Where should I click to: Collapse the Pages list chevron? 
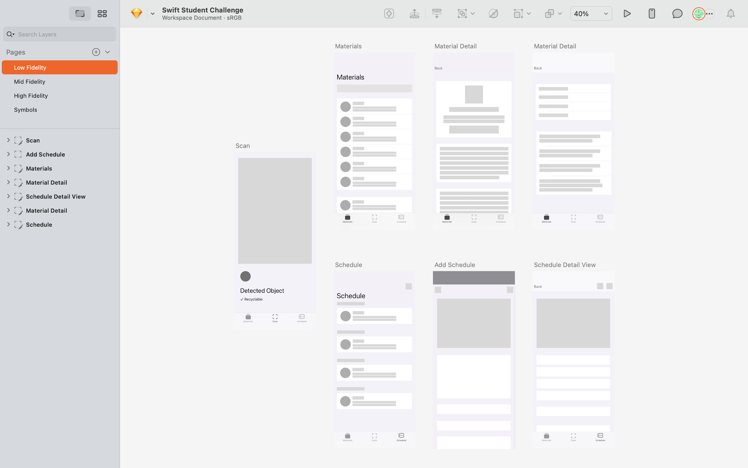click(x=108, y=52)
